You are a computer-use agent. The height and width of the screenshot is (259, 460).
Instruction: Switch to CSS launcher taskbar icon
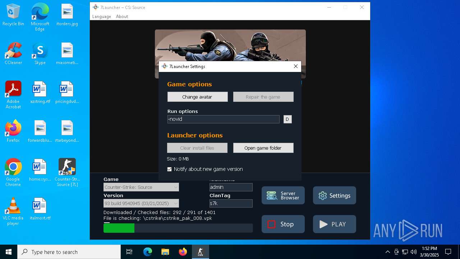pos(200,252)
